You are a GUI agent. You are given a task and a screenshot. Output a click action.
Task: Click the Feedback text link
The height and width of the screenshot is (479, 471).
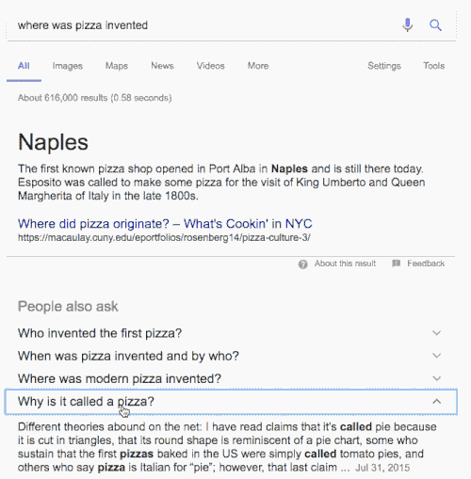click(426, 263)
